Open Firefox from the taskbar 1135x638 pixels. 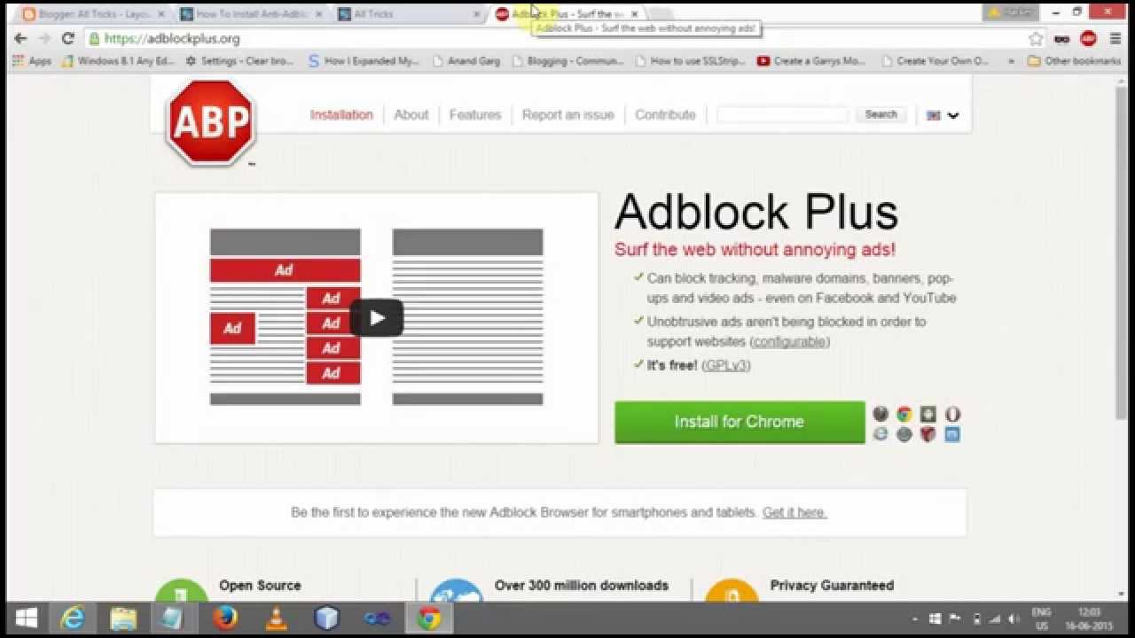point(225,618)
